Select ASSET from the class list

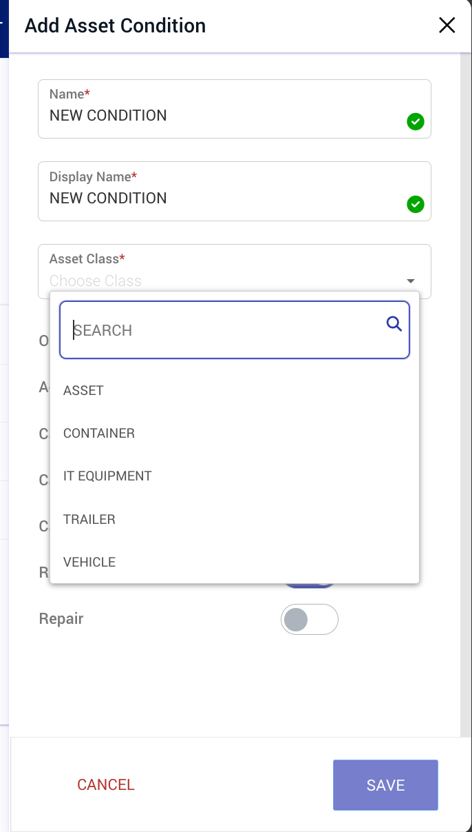tap(83, 390)
